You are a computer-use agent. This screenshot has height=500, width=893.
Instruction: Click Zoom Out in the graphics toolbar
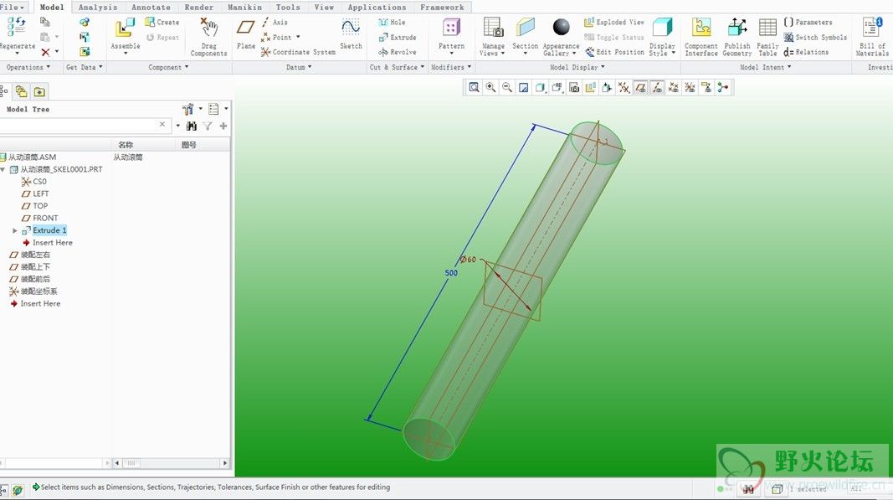(507, 87)
